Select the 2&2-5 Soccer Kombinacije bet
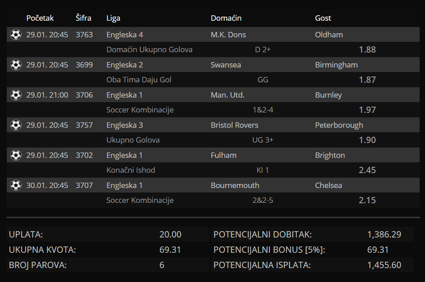Screen dimensions: 425x282 [263, 200]
